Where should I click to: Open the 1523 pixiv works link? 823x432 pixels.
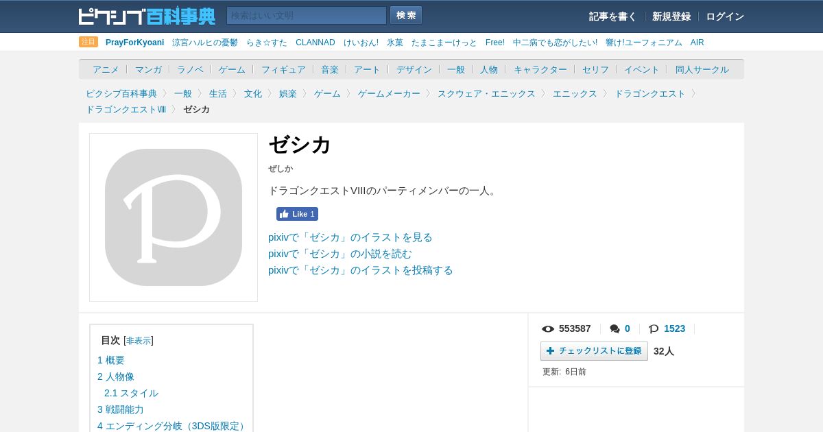(674, 328)
